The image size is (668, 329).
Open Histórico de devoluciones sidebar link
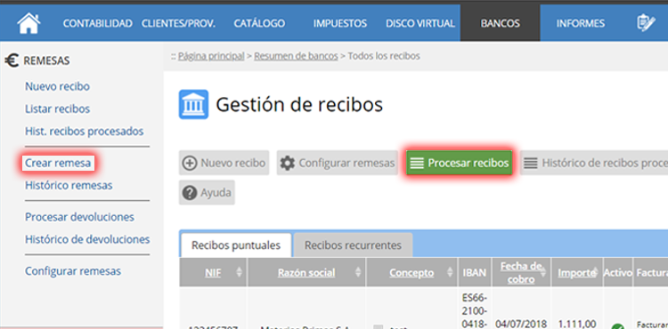pos(87,240)
